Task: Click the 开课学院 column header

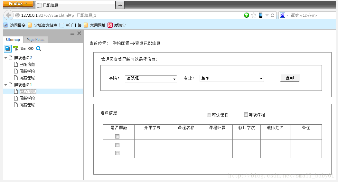Action: [152, 128]
